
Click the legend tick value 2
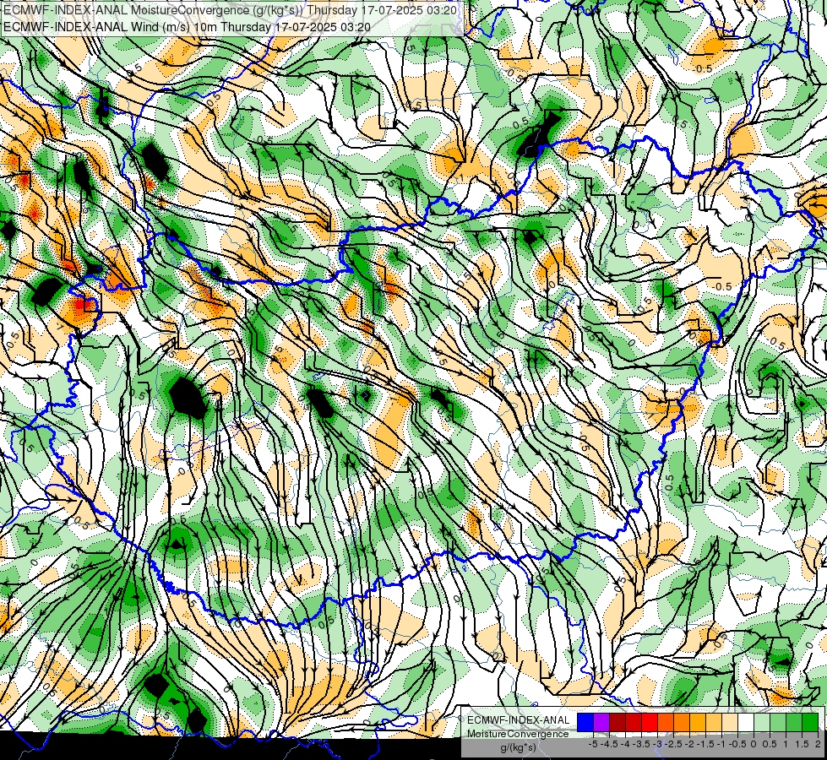tap(818, 744)
